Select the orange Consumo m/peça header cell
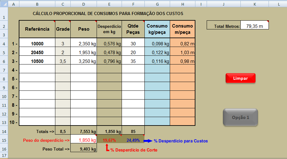 tap(183, 29)
